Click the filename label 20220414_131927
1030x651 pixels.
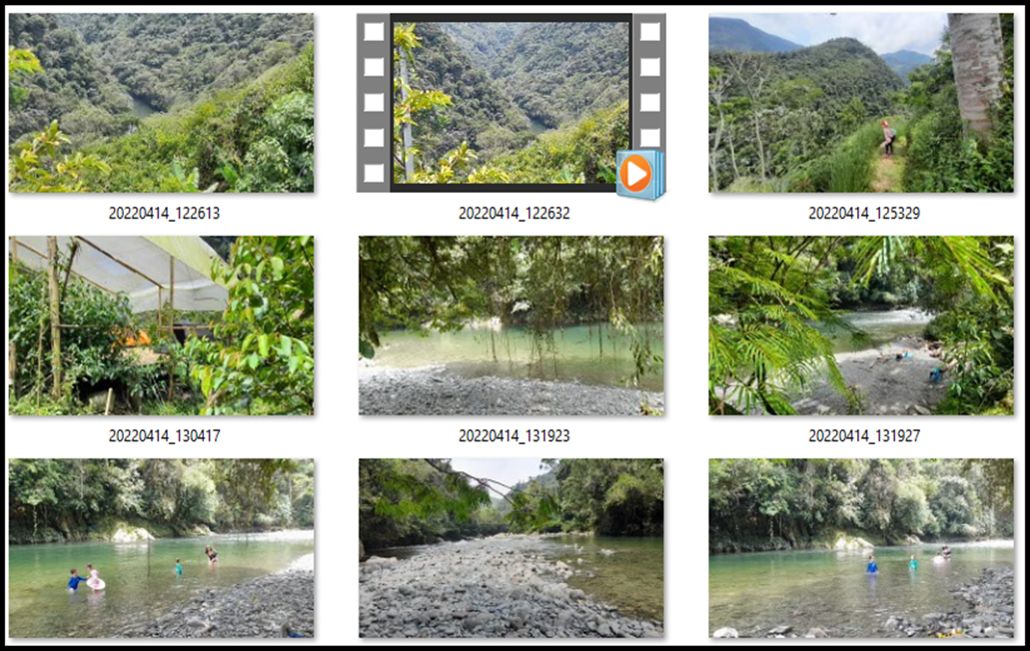[863, 435]
